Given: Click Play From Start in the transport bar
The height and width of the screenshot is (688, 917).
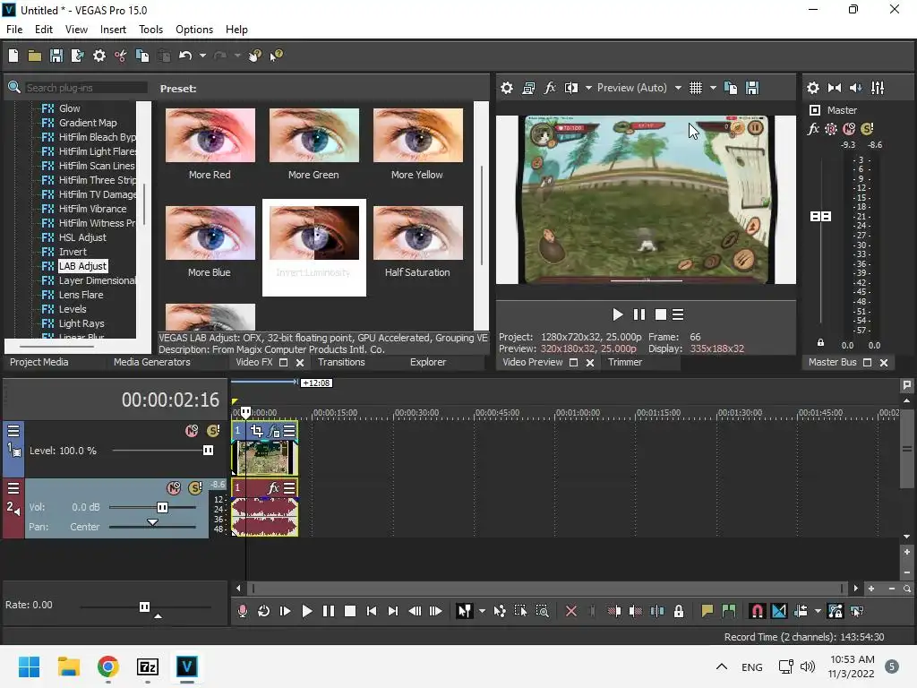Looking at the screenshot, I should coord(286,611).
